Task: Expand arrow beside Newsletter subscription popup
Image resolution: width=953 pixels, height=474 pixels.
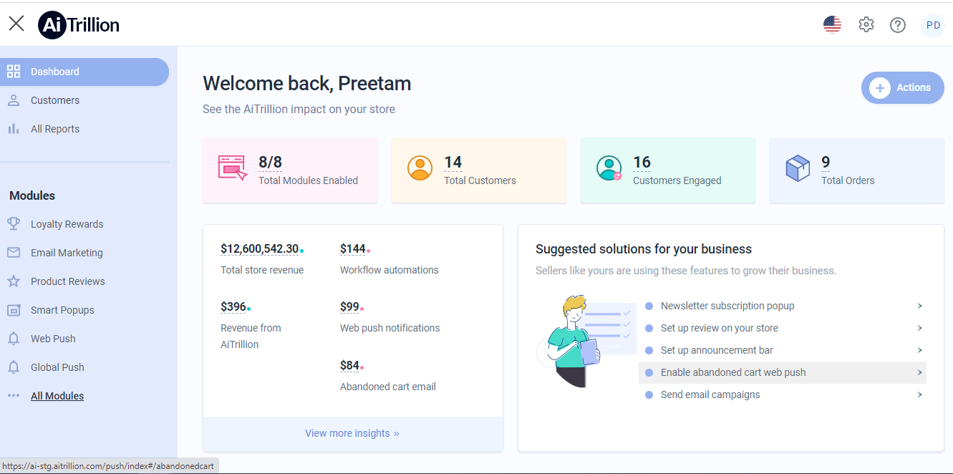Action: [x=919, y=306]
